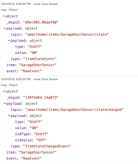Collapse nested payload in first message
The image size is (138, 164).
point(9,41)
